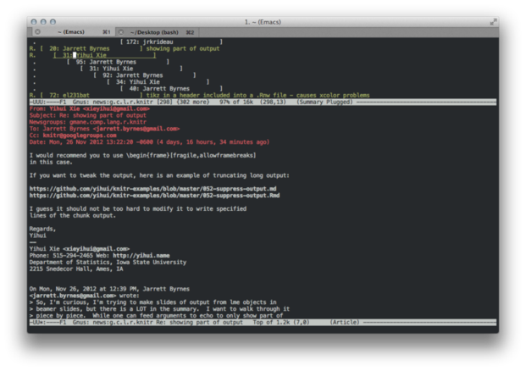
Task: Open the 052-suppress-output.Rmd GitHub link
Action: 154,195
